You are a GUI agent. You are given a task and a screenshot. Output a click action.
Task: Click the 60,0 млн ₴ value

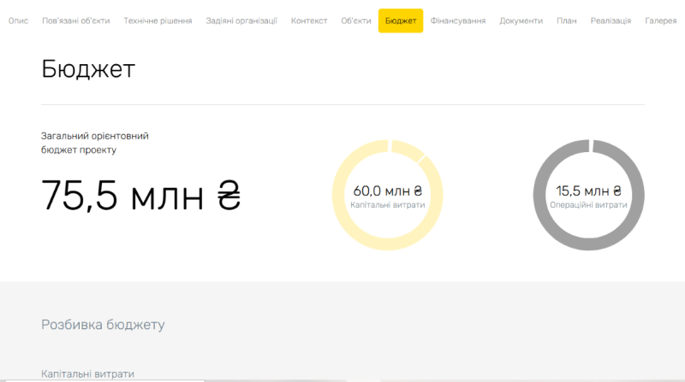(x=388, y=191)
